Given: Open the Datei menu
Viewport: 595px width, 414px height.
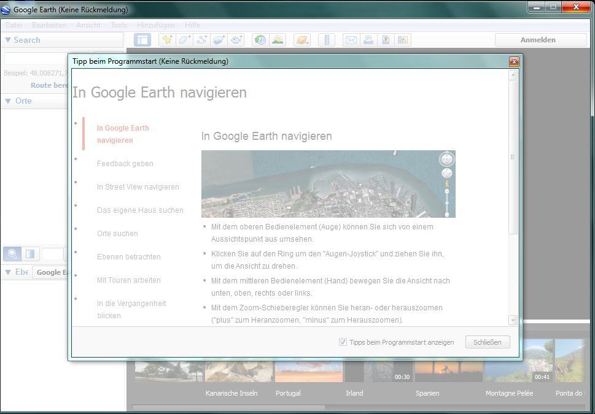Looking at the screenshot, I should tap(14, 25).
